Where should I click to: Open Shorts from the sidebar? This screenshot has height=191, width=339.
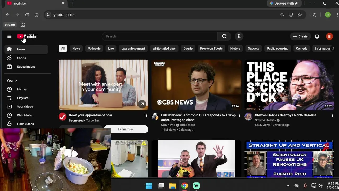(x=26, y=58)
